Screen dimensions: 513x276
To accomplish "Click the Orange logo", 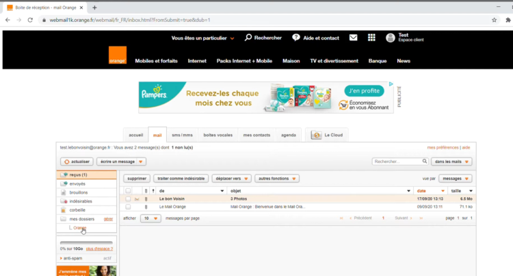I will [x=118, y=55].
